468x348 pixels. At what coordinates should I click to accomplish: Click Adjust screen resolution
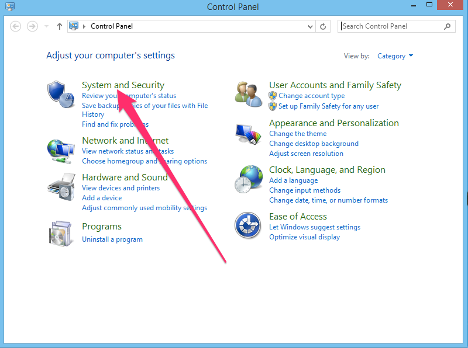pos(306,154)
